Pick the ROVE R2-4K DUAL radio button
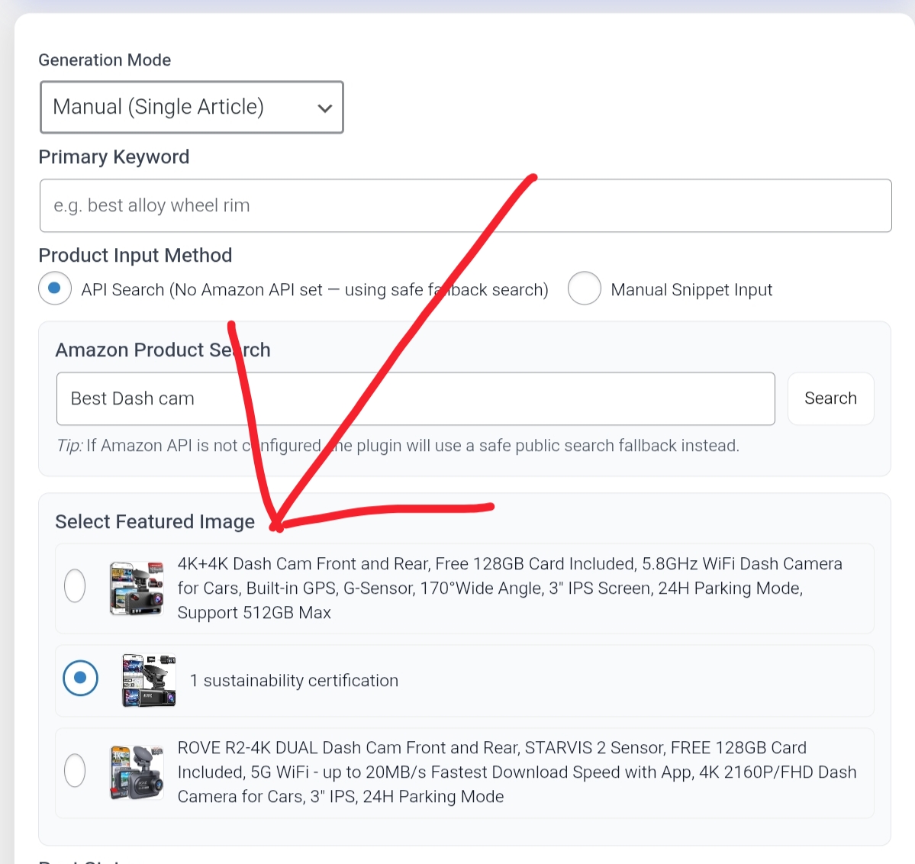 coord(75,770)
